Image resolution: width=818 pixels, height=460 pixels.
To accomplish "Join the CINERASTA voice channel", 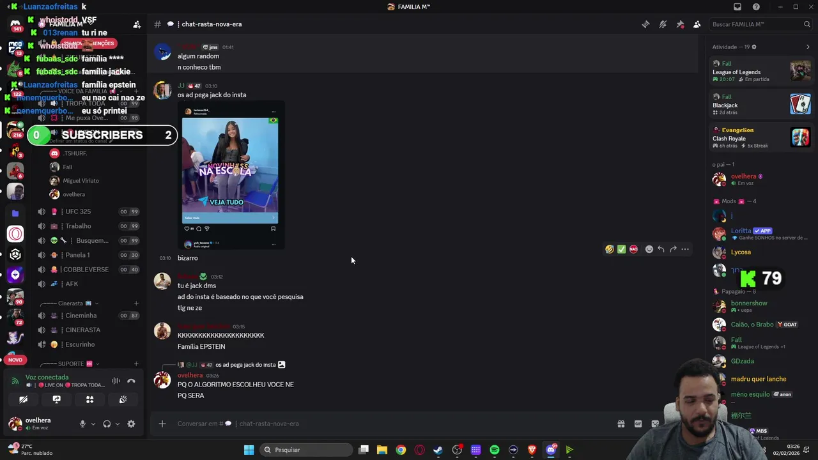I will 88,330.
